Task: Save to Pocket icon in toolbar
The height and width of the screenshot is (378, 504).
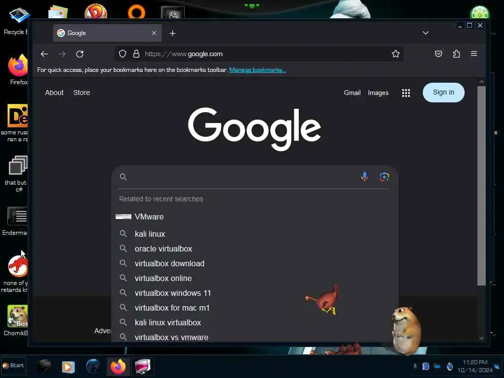Action: 439,54
